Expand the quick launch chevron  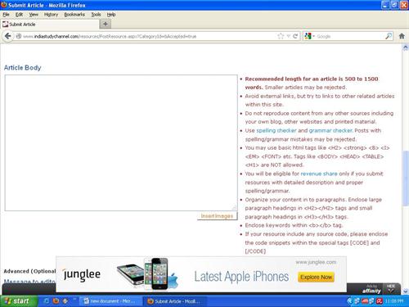click(x=74, y=299)
